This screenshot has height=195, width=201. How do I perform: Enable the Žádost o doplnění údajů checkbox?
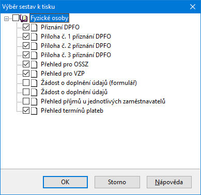pos(26,92)
